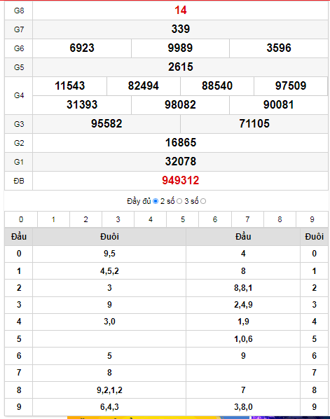
Task: Filter results by digit 1 in number bar
Action: [53, 219]
